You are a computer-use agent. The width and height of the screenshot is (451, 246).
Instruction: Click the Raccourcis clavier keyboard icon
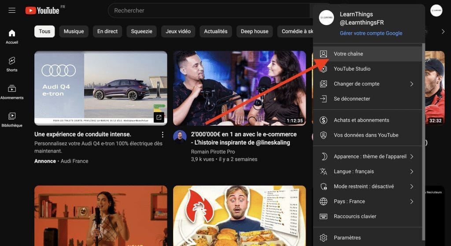click(x=323, y=216)
